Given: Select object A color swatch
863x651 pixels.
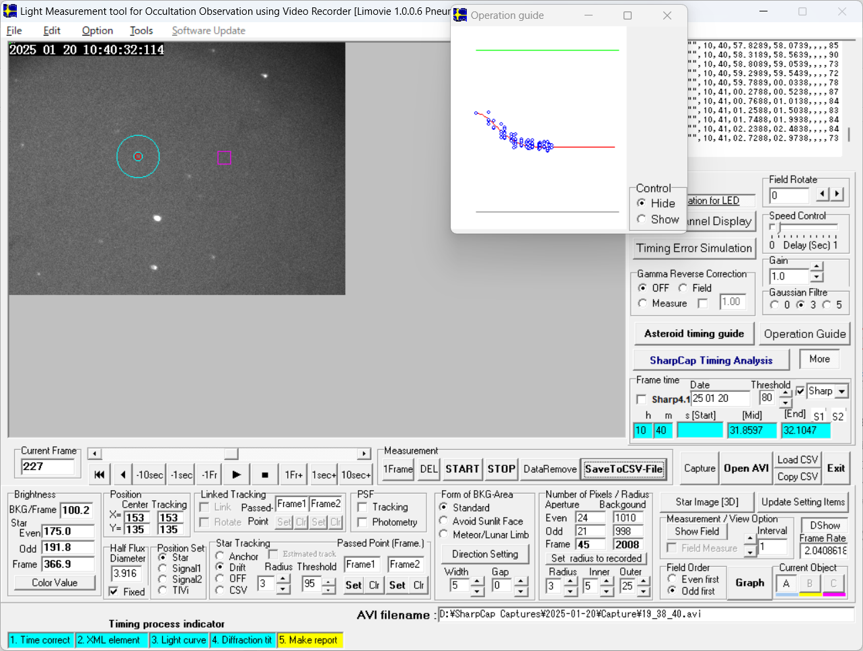Looking at the screenshot, I should [786, 584].
